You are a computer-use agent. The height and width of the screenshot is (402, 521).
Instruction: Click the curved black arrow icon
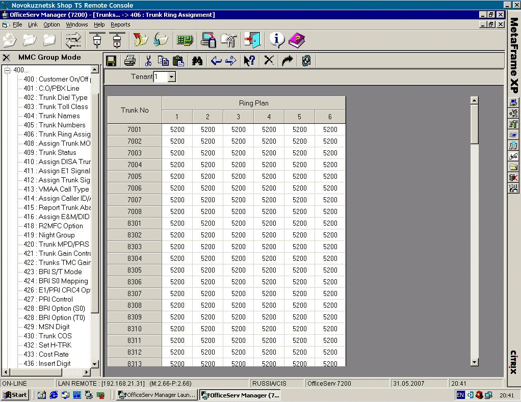[288, 61]
